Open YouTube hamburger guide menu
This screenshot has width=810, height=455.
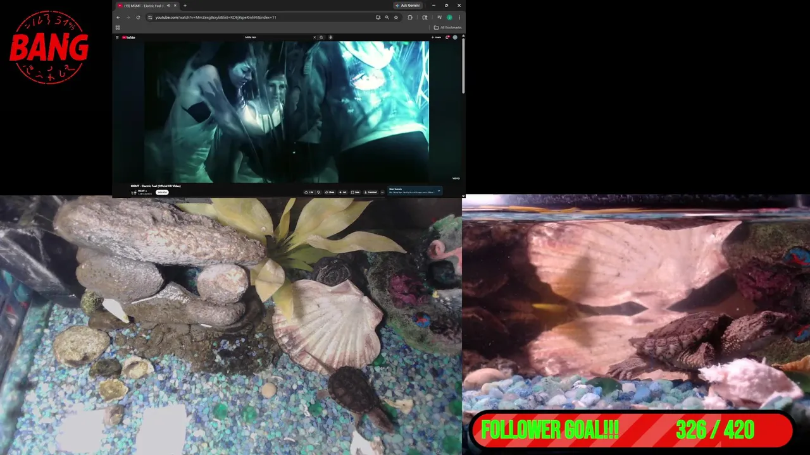click(x=117, y=37)
